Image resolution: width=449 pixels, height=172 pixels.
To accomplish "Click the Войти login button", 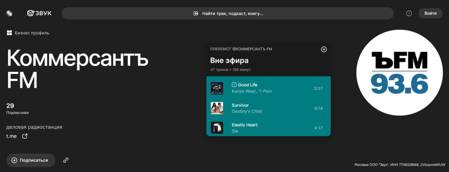I will coord(430,13).
